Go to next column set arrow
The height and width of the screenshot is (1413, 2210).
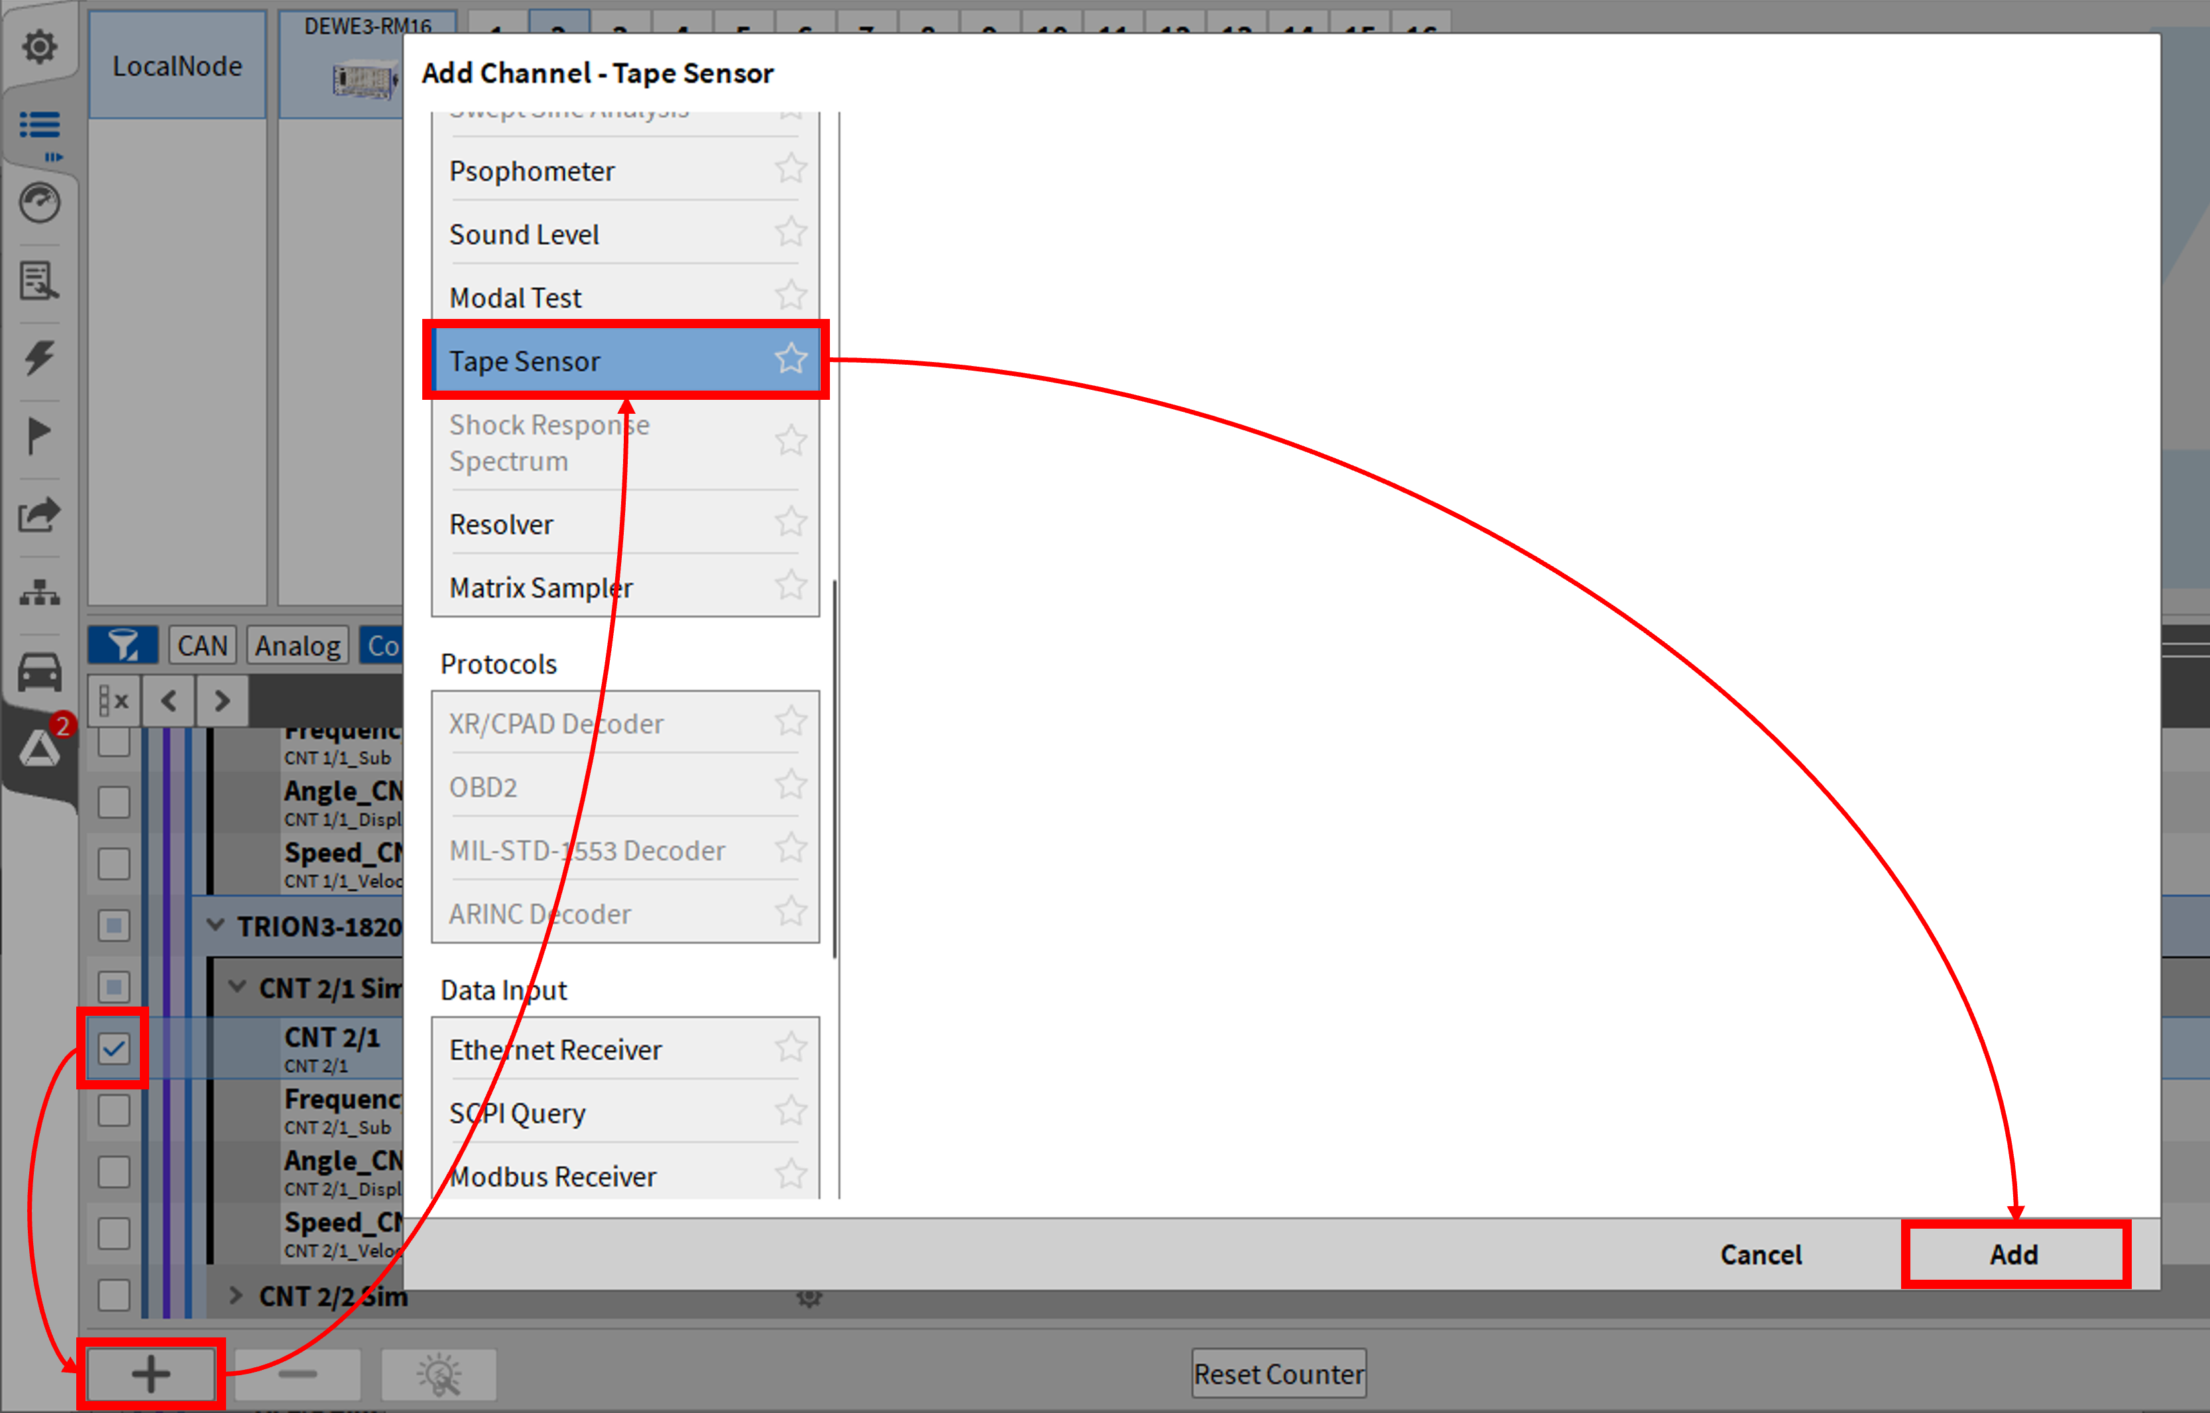222,702
